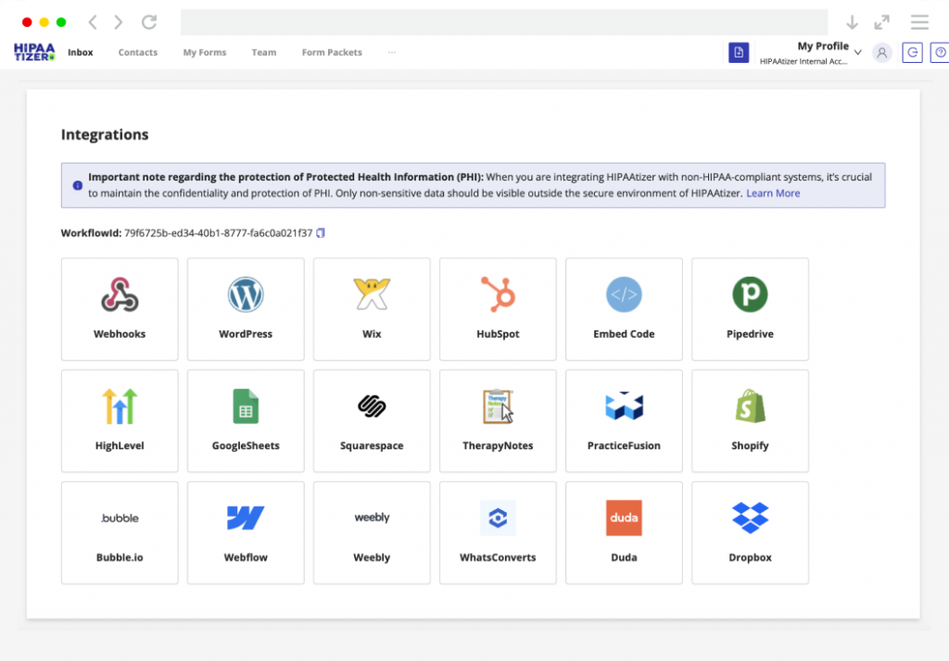Click the browser download arrow icon
The height and width of the screenshot is (661, 949).
tap(853, 22)
